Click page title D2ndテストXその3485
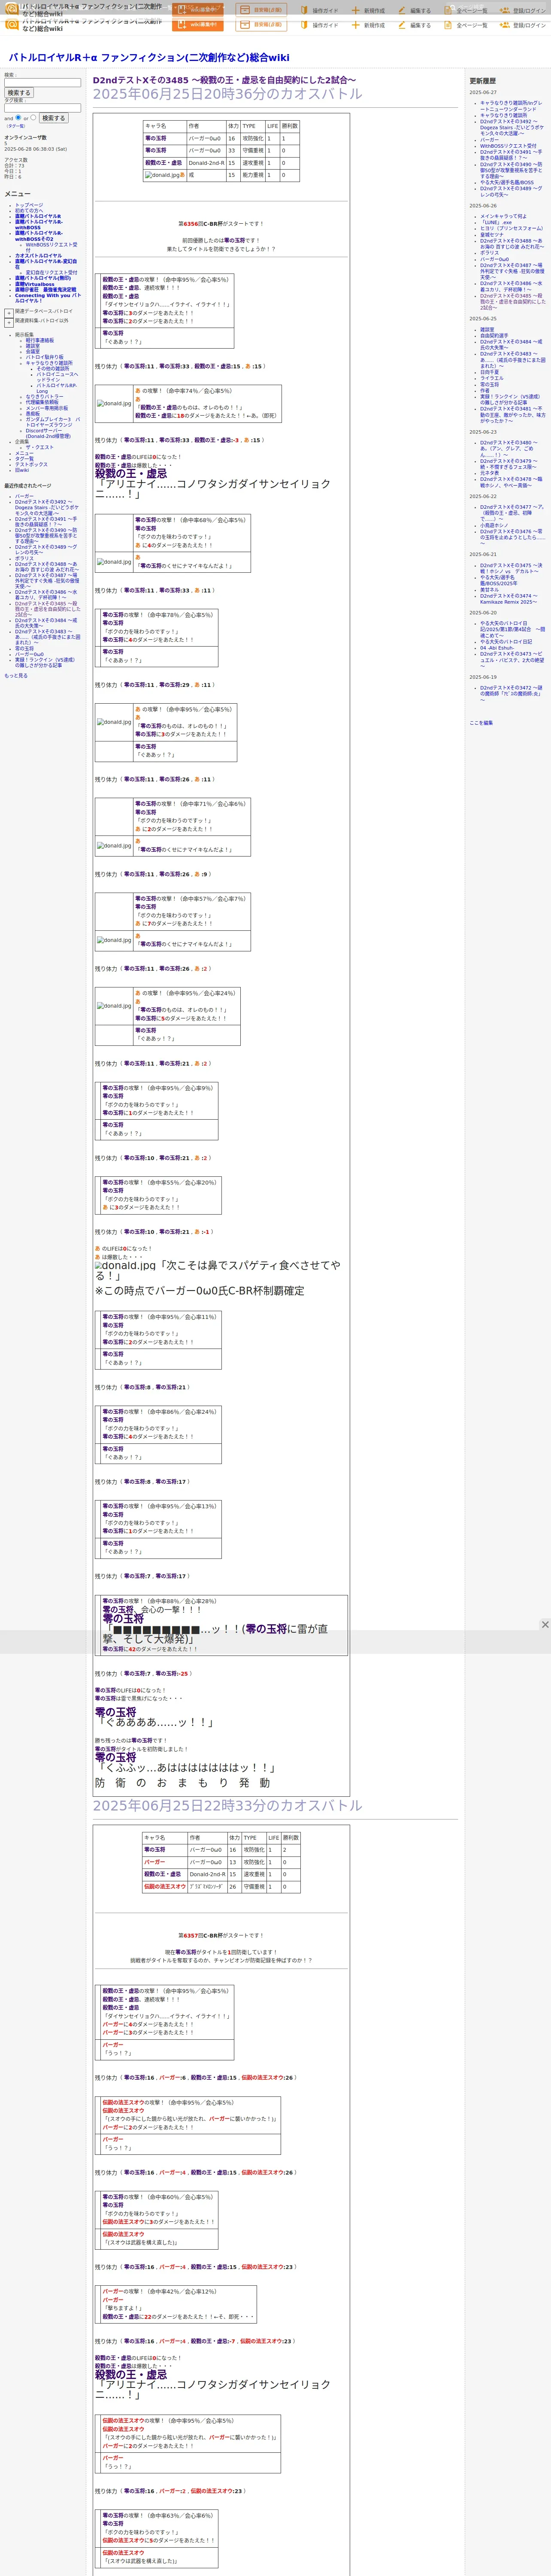551x2576 pixels. coord(224,80)
